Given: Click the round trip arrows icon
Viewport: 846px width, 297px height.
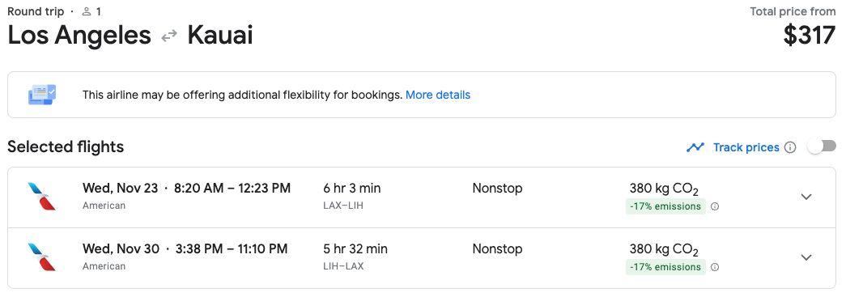Looking at the screenshot, I should (169, 36).
